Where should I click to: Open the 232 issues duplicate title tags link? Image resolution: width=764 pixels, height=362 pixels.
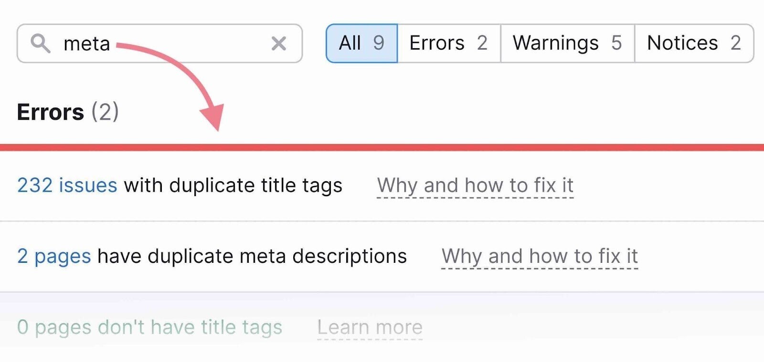pyautogui.click(x=66, y=186)
